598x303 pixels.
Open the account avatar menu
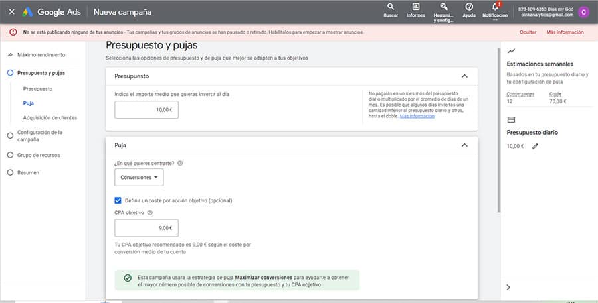pyautogui.click(x=583, y=12)
